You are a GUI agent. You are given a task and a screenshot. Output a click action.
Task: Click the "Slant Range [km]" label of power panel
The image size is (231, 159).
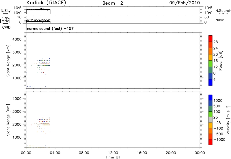[x=8, y=61]
